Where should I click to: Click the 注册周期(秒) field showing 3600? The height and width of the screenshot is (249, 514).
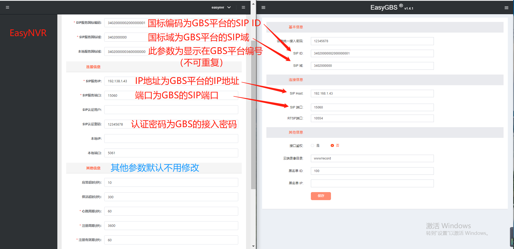[171, 226]
